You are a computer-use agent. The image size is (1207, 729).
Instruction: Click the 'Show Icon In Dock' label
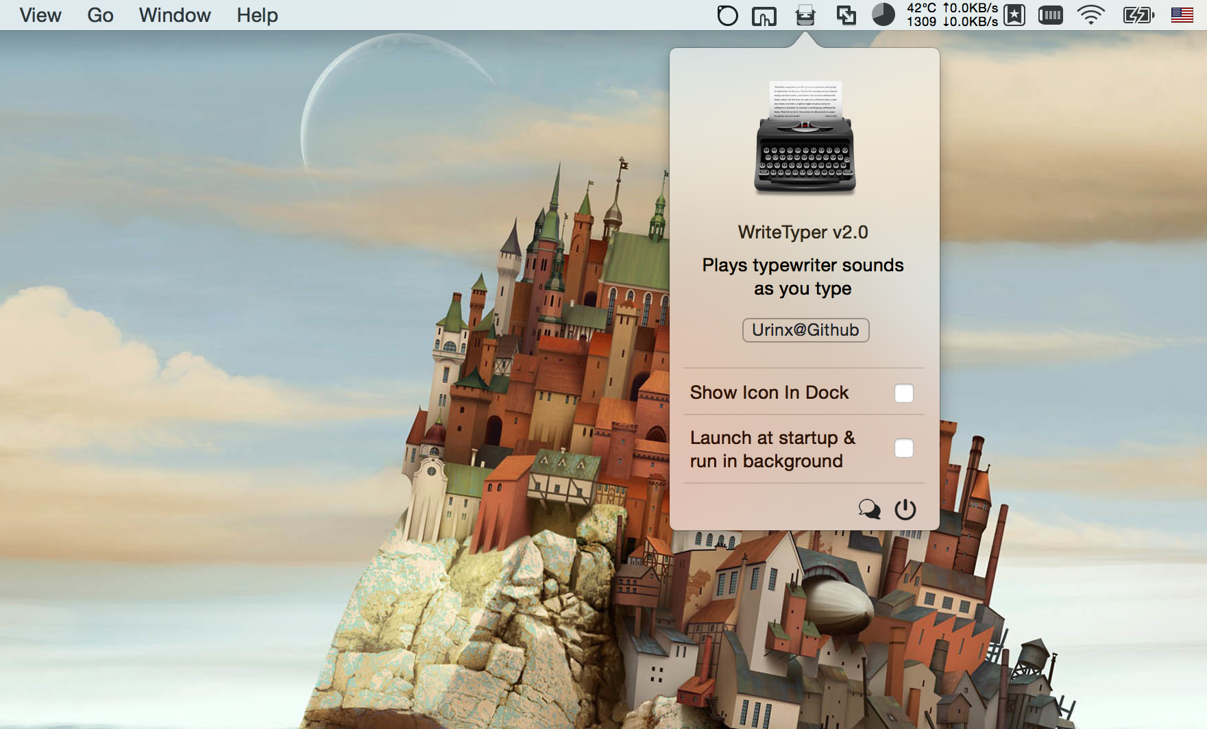click(769, 393)
